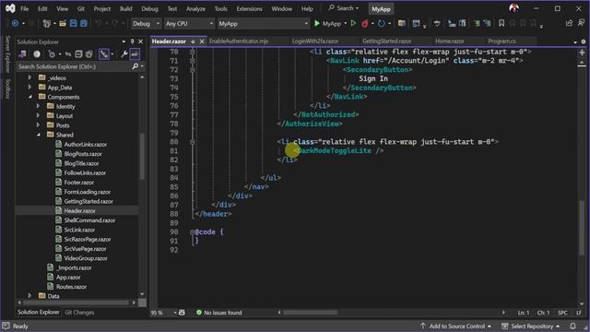Click the Live Share icon top right

[x=569, y=24]
